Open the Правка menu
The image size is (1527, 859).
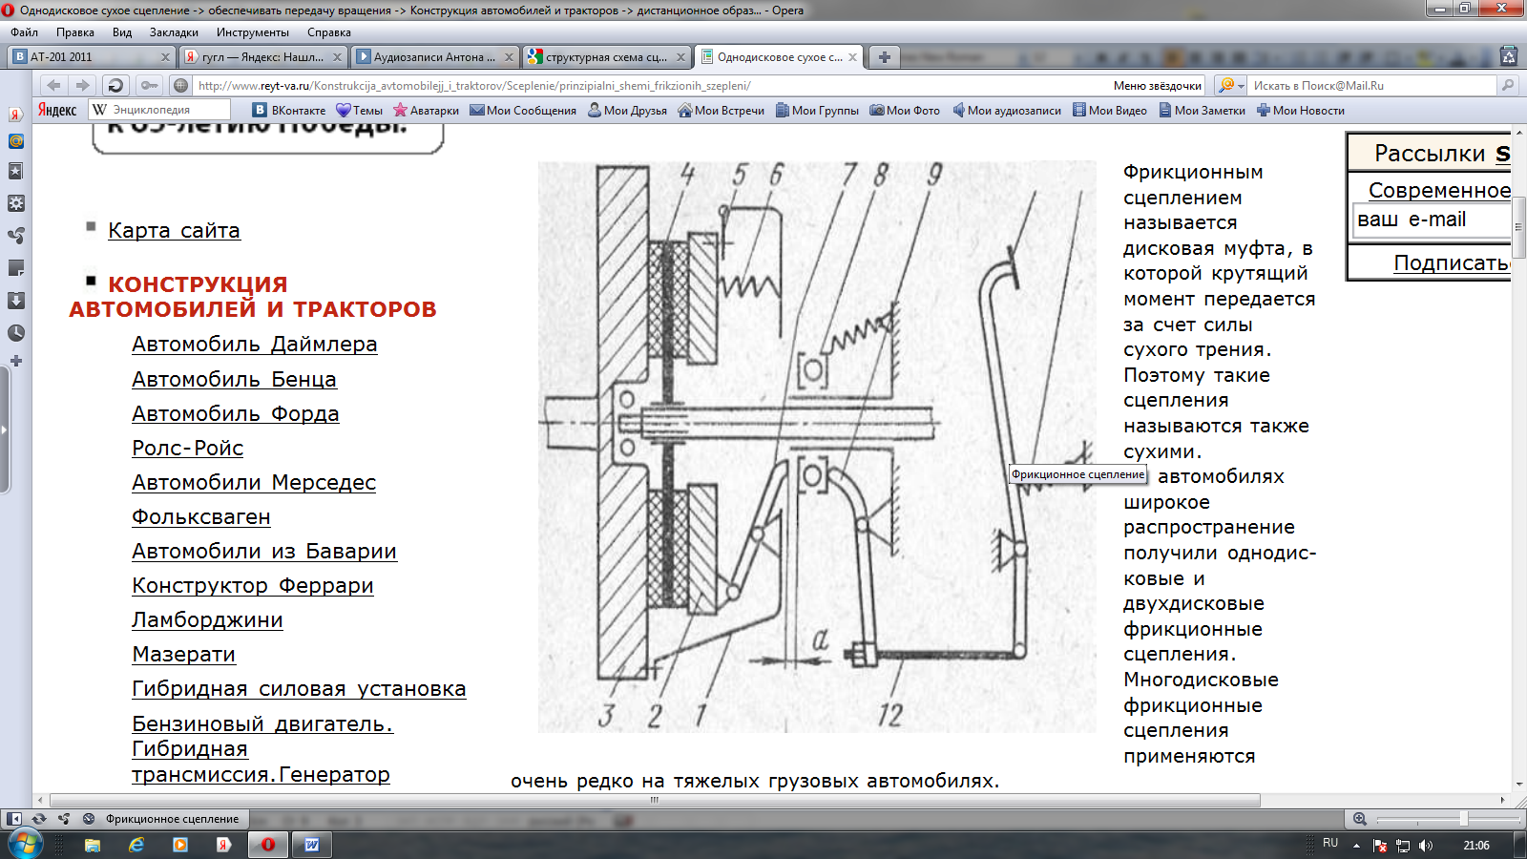(x=74, y=32)
